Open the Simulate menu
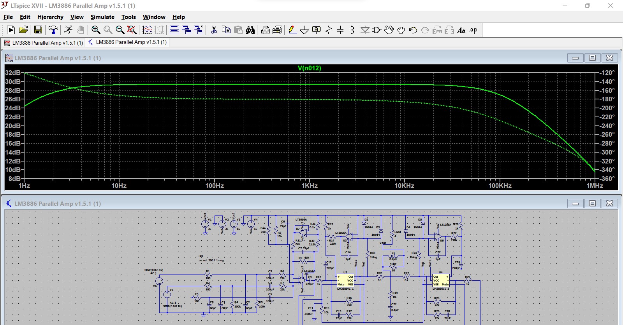 (102, 17)
